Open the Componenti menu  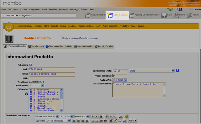(x=34, y=9)
